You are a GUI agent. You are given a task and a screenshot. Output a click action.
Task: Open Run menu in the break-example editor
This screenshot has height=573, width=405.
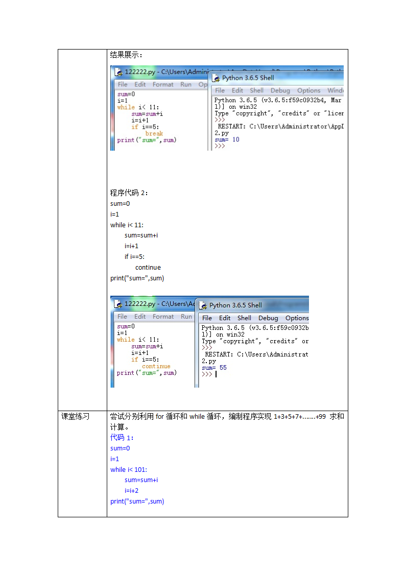pyautogui.click(x=186, y=84)
